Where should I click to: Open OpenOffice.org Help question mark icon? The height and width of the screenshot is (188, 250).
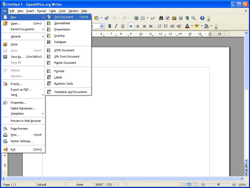click(x=202, y=18)
